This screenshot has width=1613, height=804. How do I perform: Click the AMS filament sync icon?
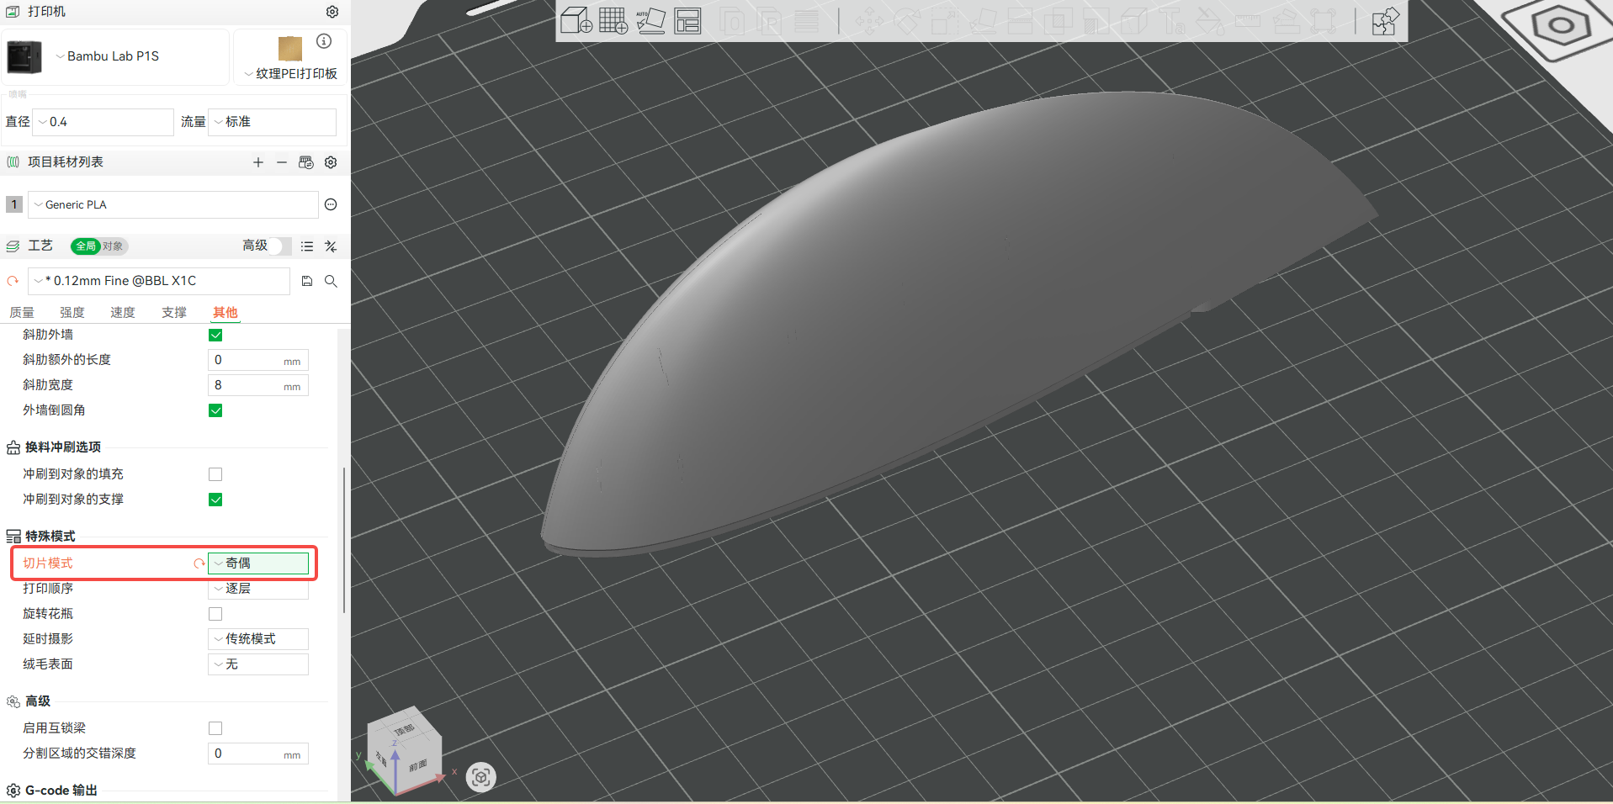[x=306, y=162]
